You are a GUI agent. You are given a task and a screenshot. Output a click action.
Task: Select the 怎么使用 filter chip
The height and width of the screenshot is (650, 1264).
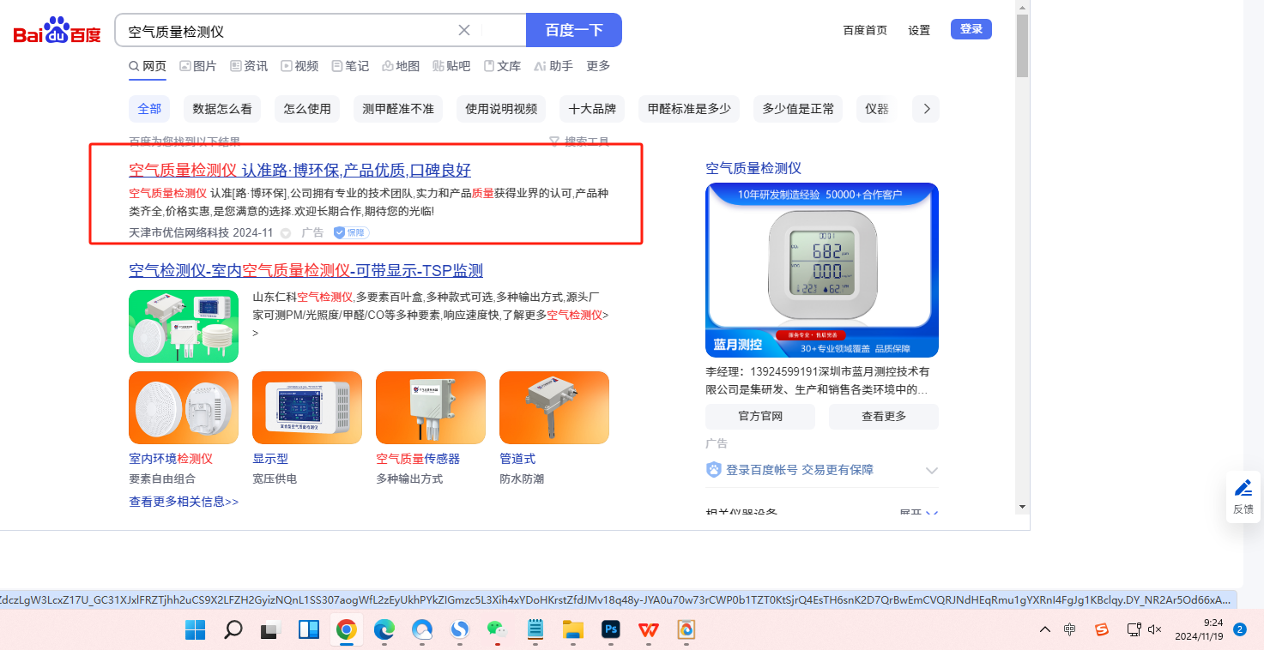(x=307, y=109)
